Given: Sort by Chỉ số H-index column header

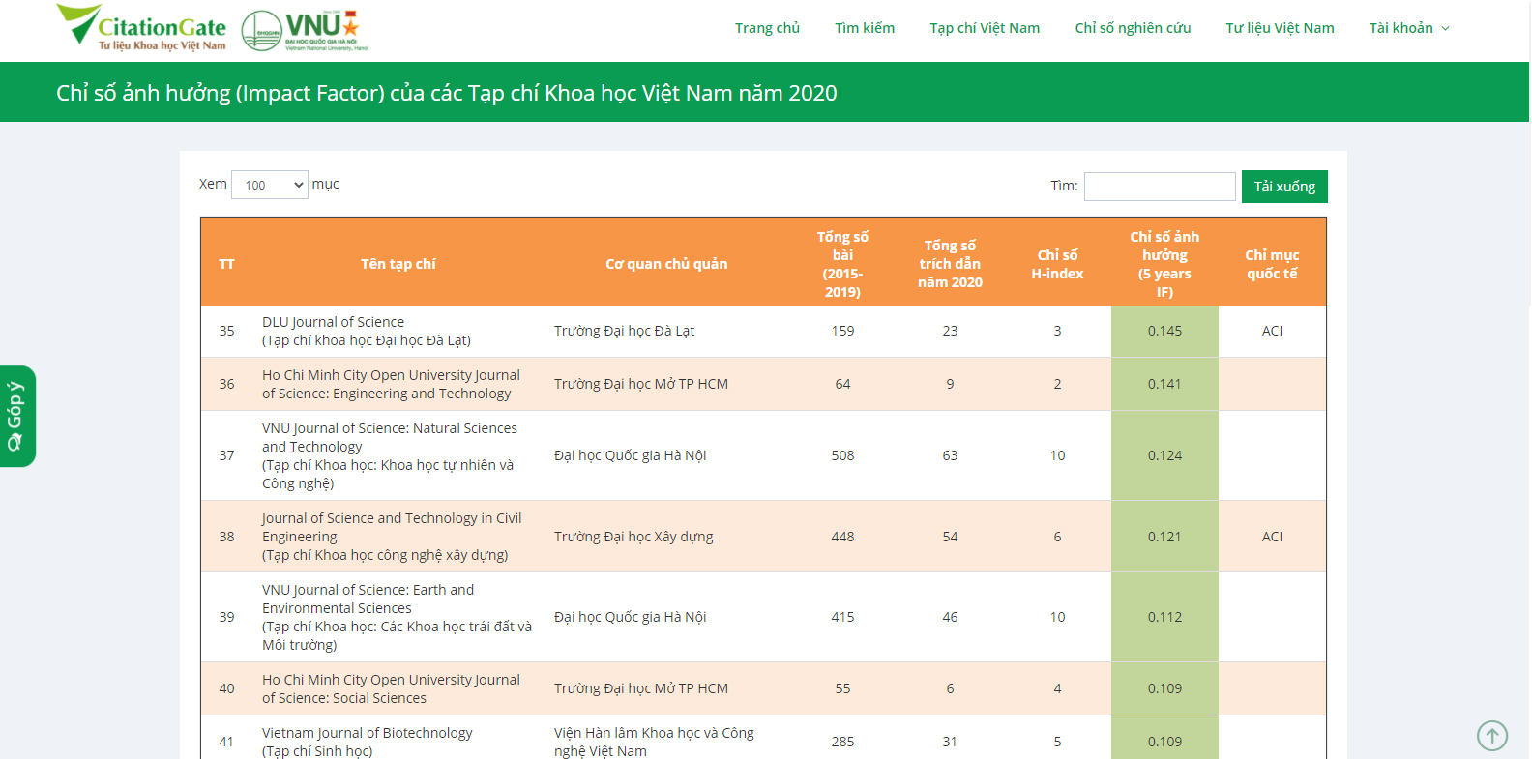Looking at the screenshot, I should (1057, 264).
